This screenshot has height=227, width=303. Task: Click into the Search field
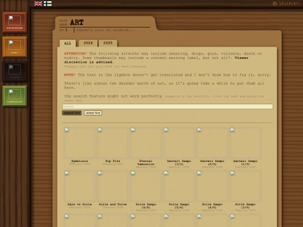167,106
